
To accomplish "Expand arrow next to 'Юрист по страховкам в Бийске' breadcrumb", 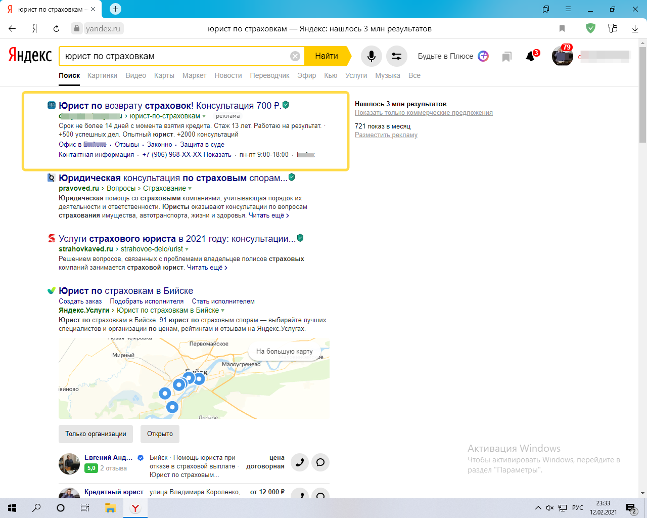I will [223, 311].
